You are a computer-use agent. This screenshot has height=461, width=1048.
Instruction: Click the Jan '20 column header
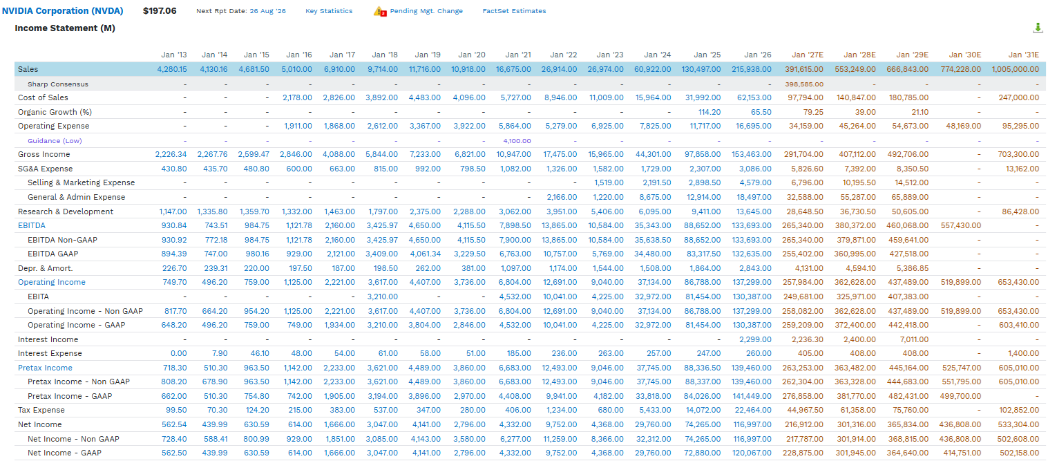[472, 55]
